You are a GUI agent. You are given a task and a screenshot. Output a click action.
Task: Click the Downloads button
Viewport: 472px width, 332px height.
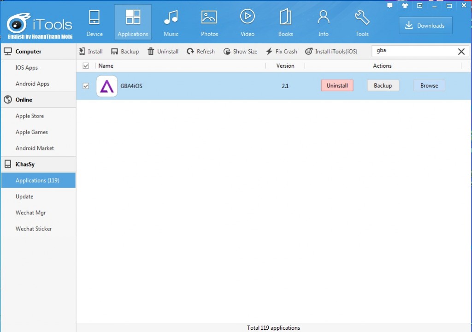[425, 26]
